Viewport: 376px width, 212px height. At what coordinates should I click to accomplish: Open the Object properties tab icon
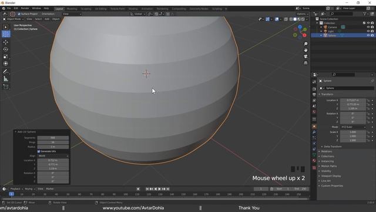(x=314, y=127)
